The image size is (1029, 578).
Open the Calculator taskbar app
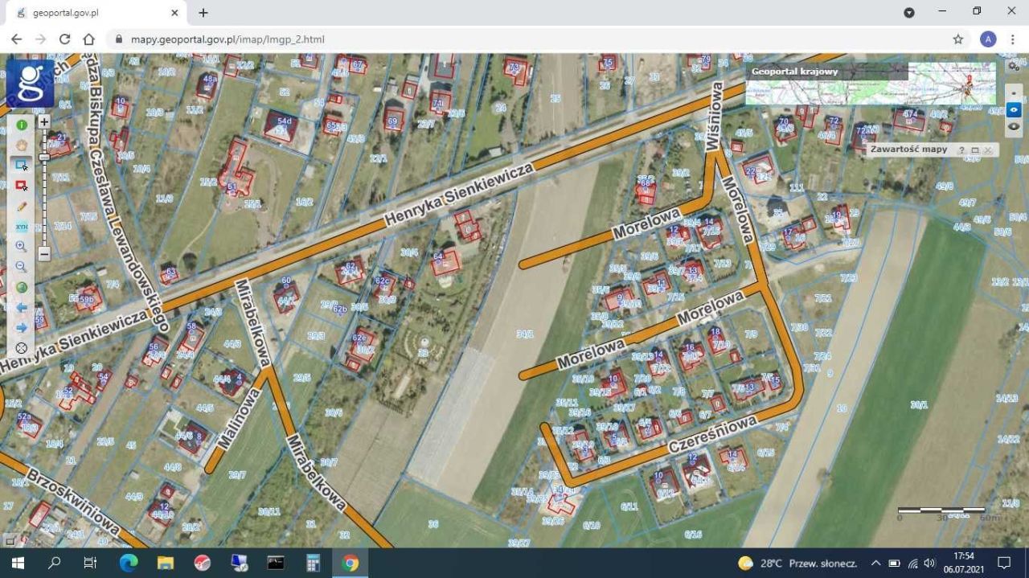pyautogui.click(x=313, y=563)
